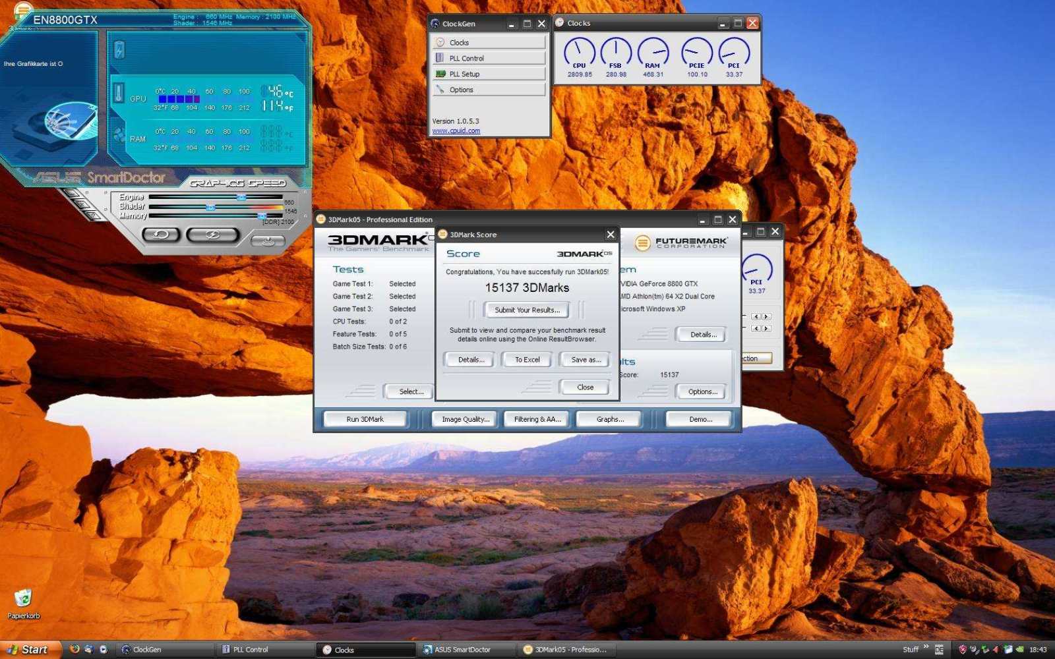This screenshot has width=1055, height=659.
Task: Click the partially hidden Selection button in PLL Control
Action: coord(756,358)
